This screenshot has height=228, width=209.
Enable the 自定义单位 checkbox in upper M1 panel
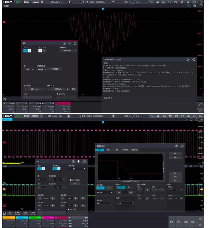click(x=58, y=94)
